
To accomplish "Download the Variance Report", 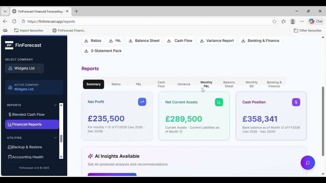I will tap(217, 41).
